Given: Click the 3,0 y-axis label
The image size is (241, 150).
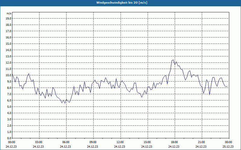Looking at the screenshot, I should coord(9,119).
